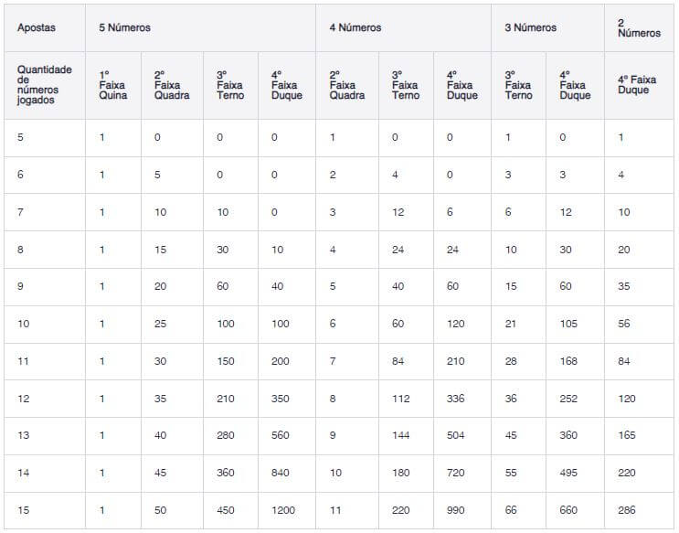The height and width of the screenshot is (533, 679).
Task: Select the cell containing 720
Action: 457,473
